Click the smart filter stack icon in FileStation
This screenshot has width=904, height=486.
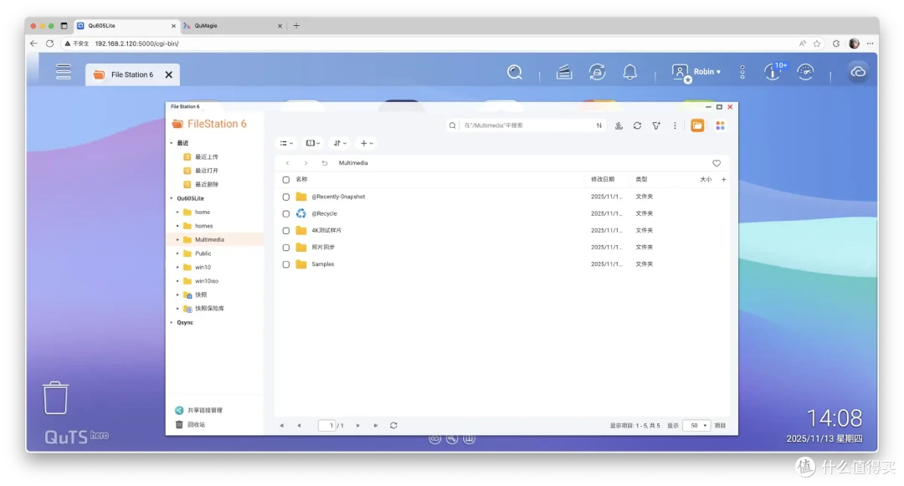(x=619, y=125)
